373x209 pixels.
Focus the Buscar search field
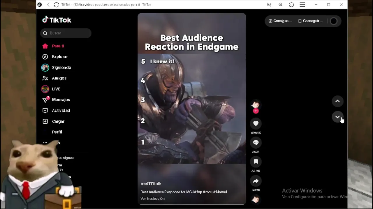click(x=66, y=33)
